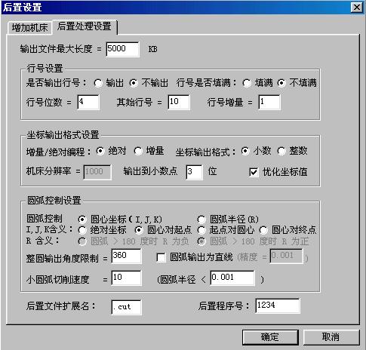This screenshot has width=366, height=350.
Task: Select the 后置处理设置 tab
Action: pyautogui.click(x=84, y=26)
